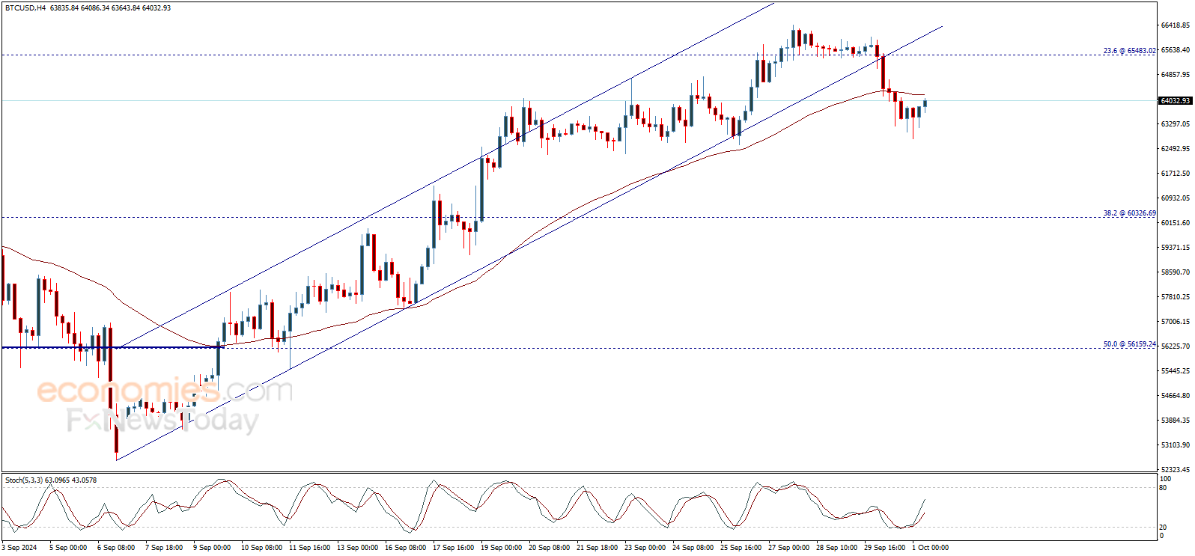Click the 28 Sep 10:00 time label
The width and height of the screenshot is (1195, 556).
click(836, 548)
